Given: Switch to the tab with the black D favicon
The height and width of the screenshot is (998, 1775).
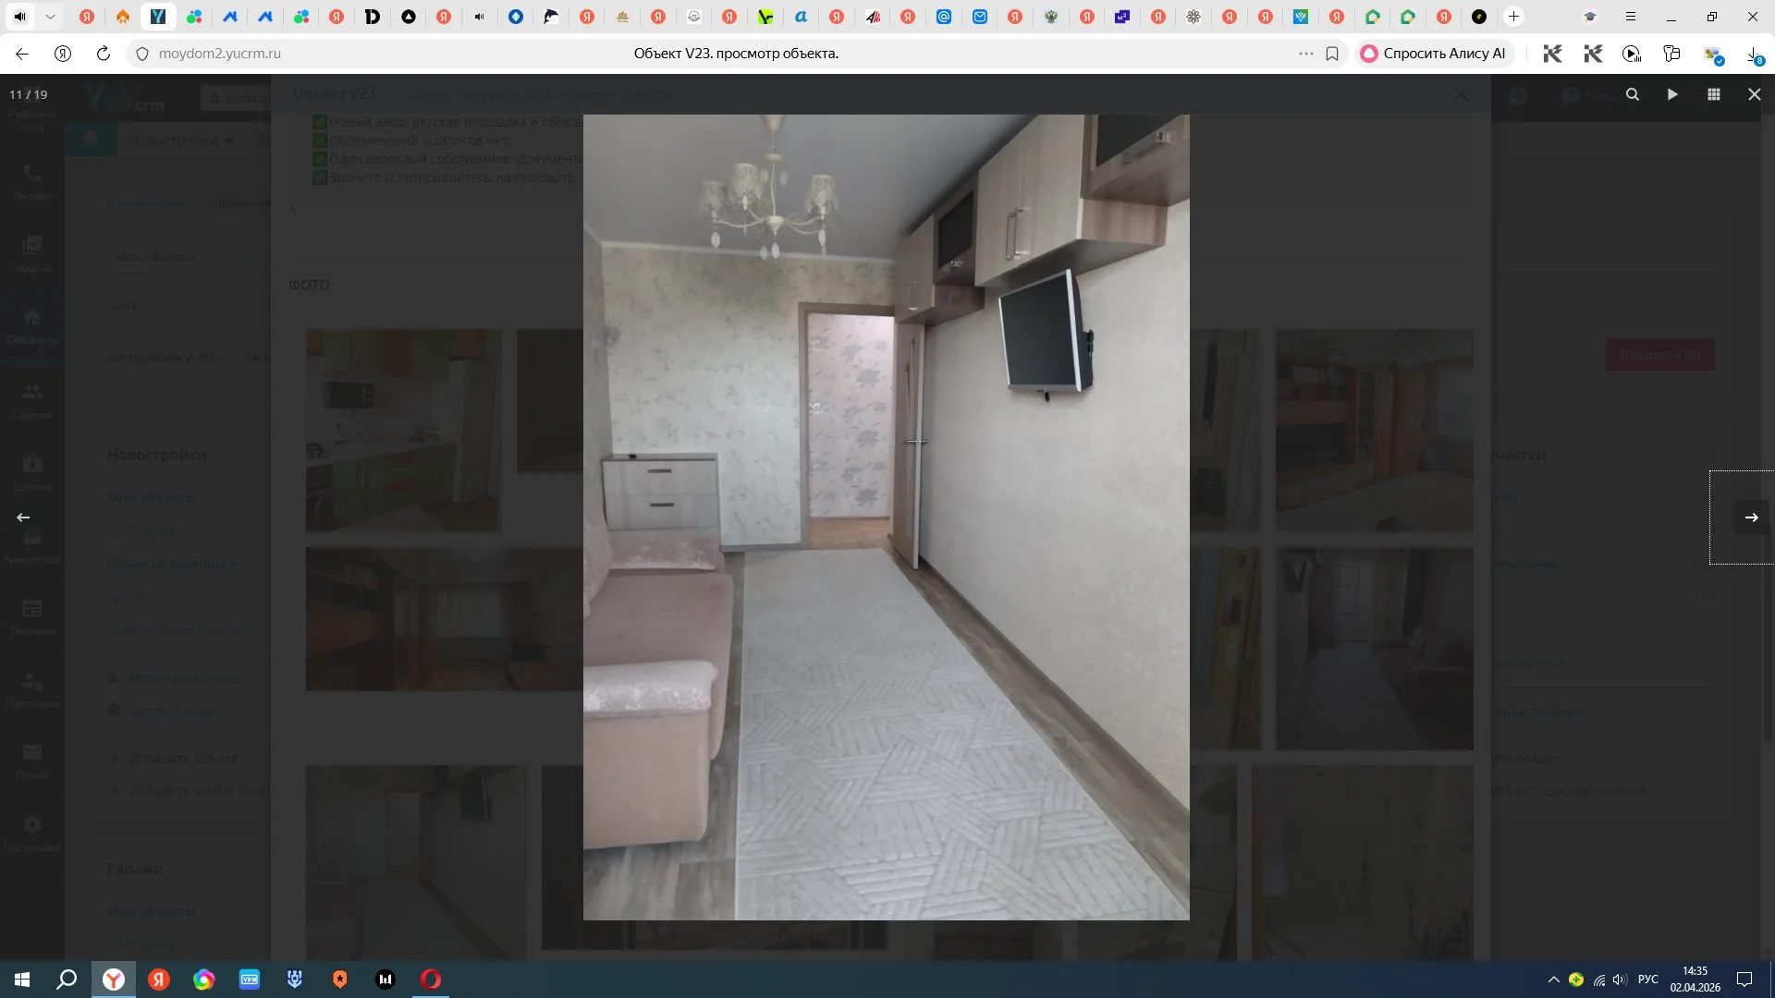Looking at the screenshot, I should click(x=373, y=17).
